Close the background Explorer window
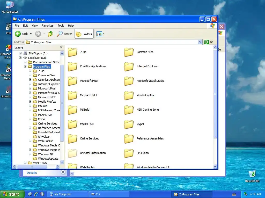This screenshot has width=265, height=198. [x=222, y=27]
